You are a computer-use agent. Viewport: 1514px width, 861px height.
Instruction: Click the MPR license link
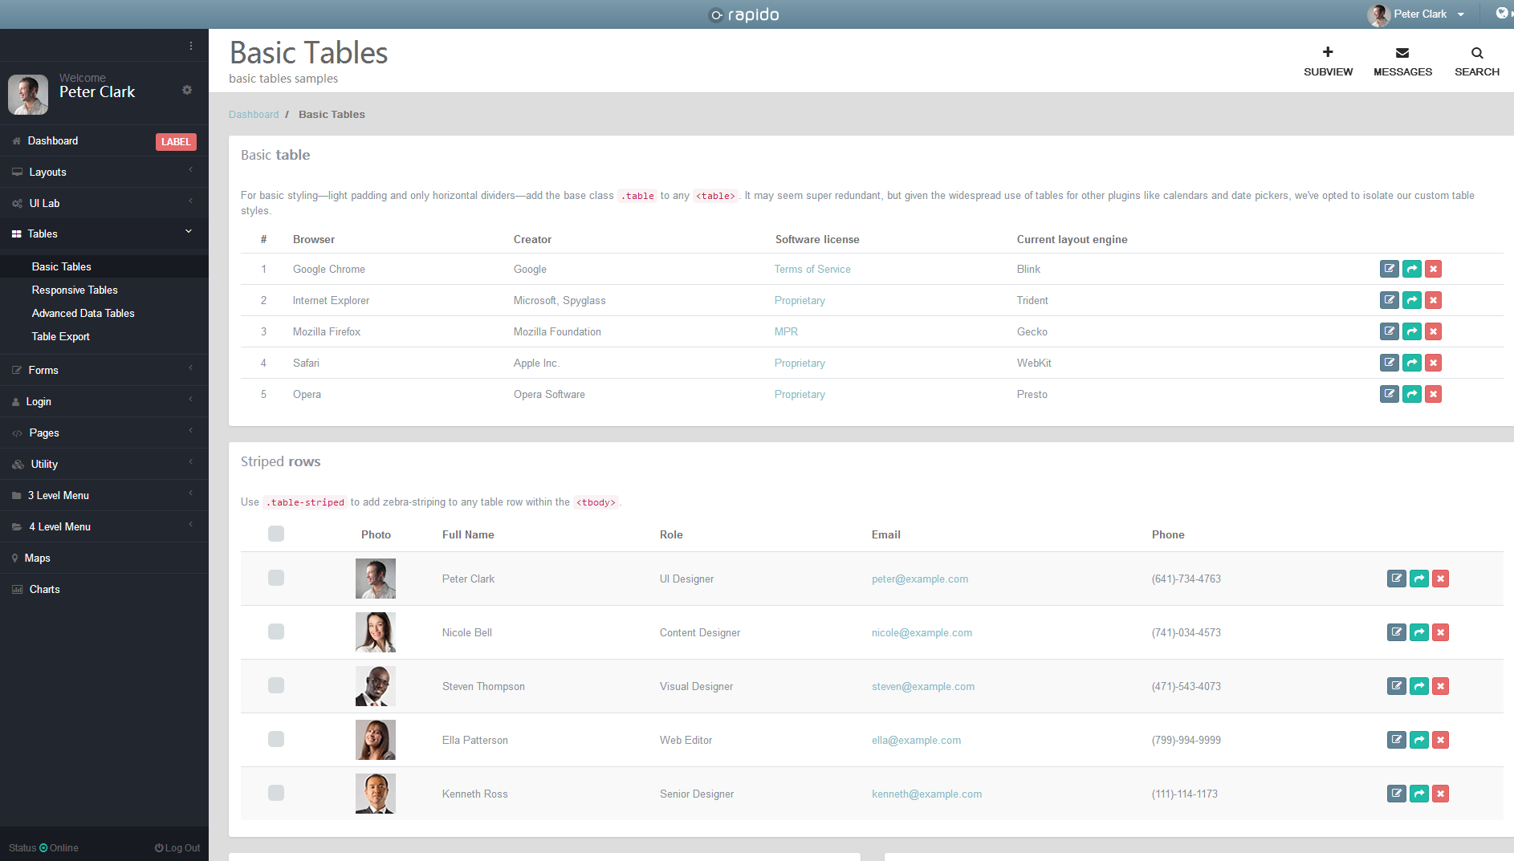(x=786, y=331)
